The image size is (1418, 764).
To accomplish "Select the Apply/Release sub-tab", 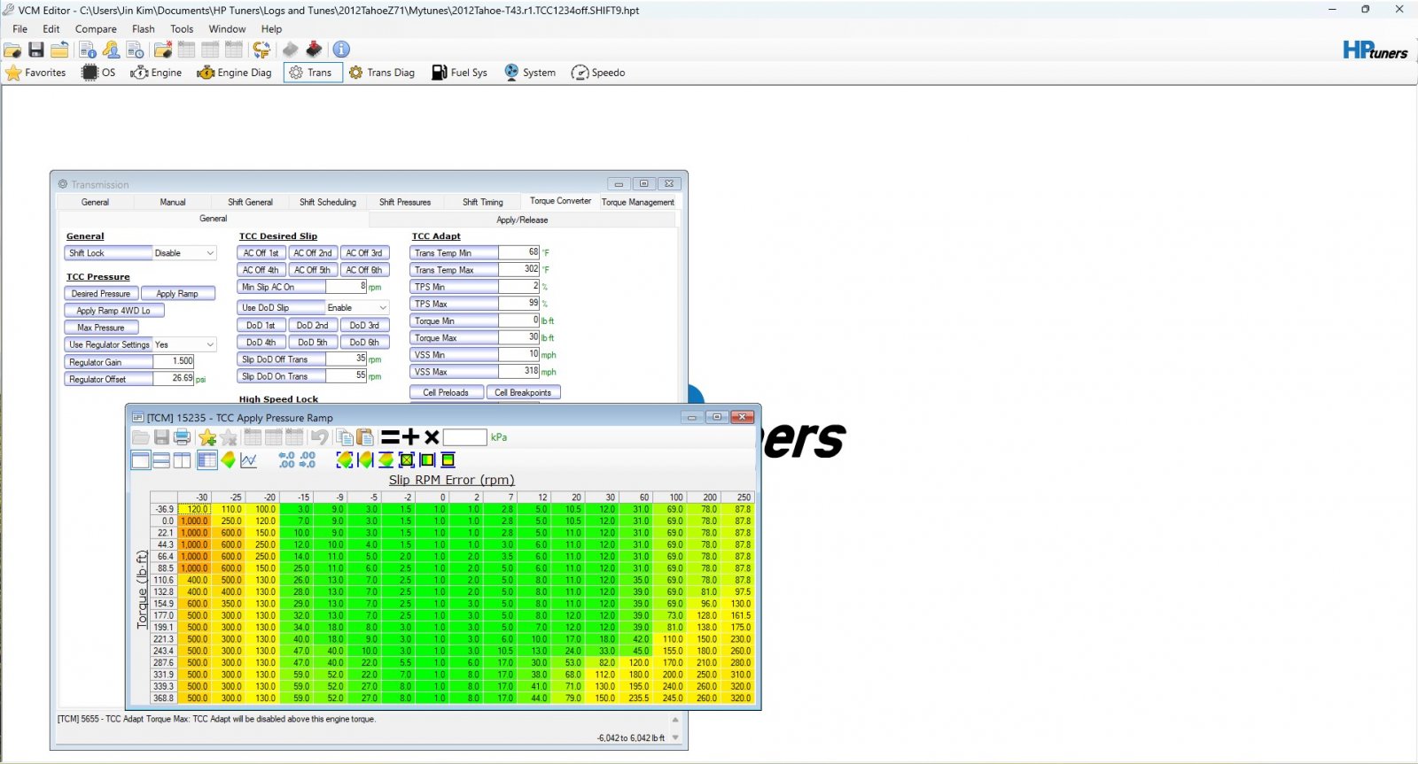I will (x=522, y=220).
